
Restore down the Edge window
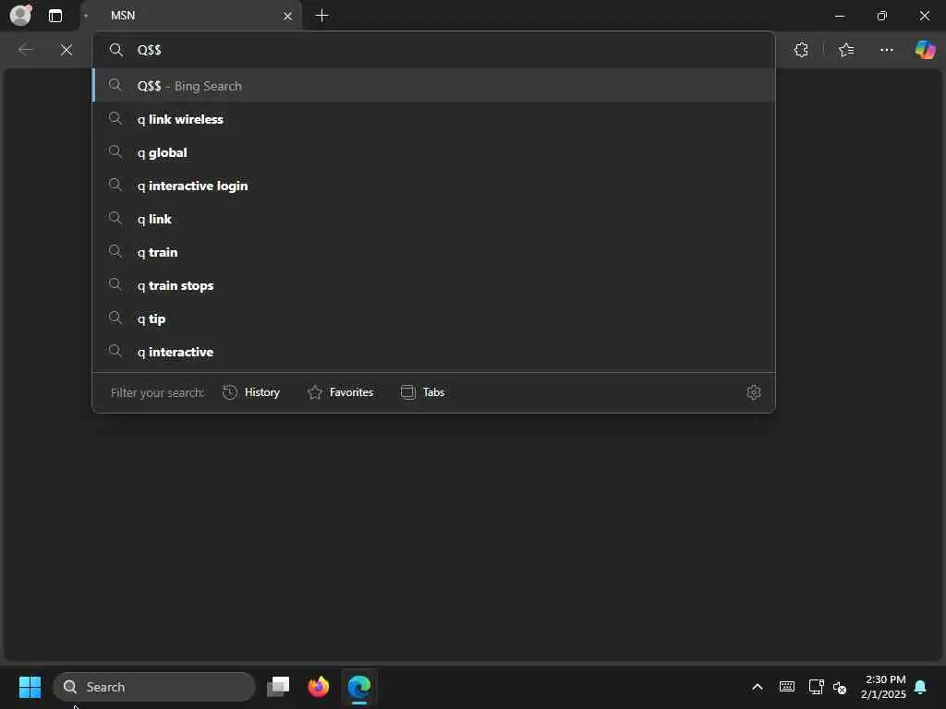pyautogui.click(x=882, y=16)
